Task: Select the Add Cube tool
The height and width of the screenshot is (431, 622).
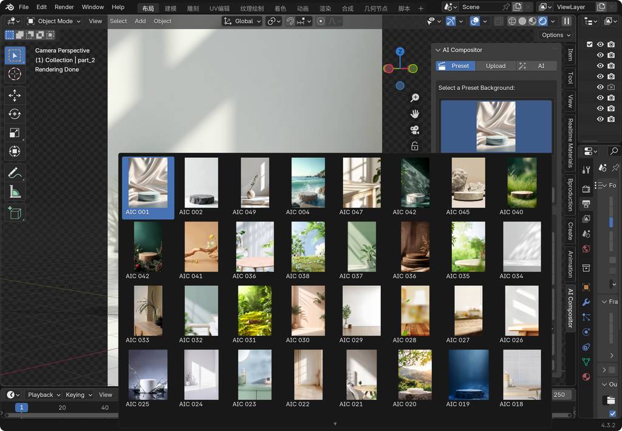Action: pos(15,212)
